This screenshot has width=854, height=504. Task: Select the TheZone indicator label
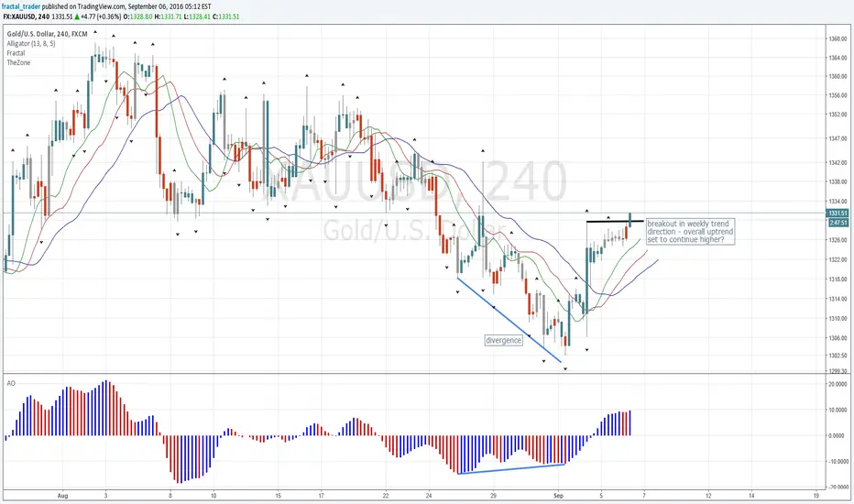tap(18, 62)
